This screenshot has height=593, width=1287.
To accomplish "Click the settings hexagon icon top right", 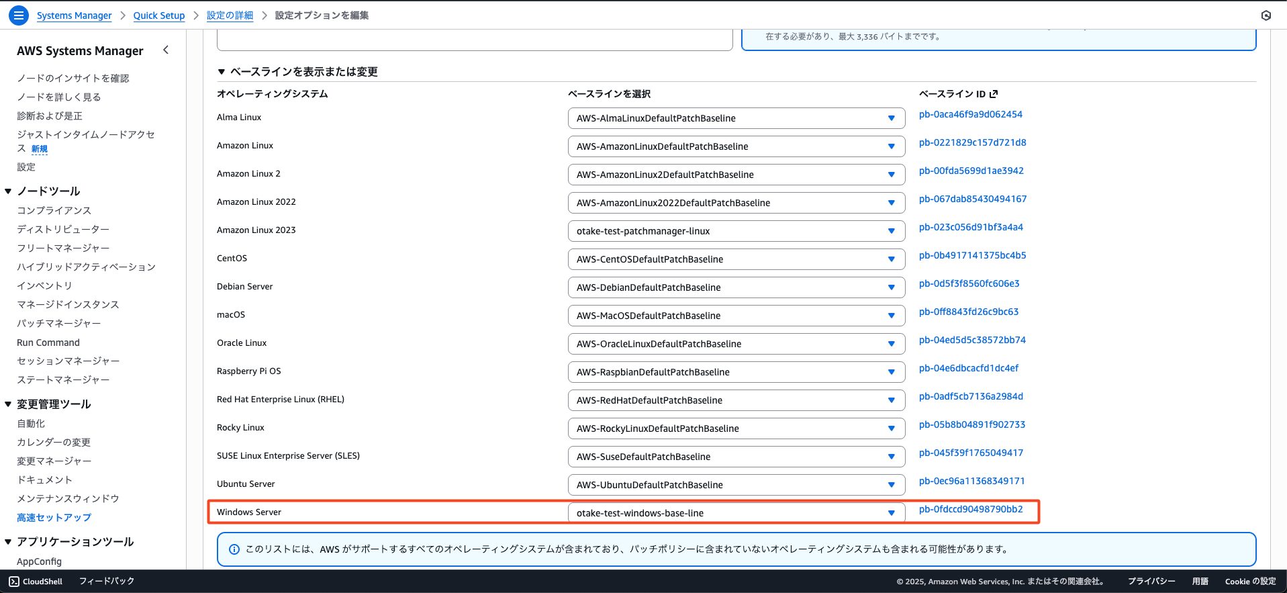I will 1266,15.
